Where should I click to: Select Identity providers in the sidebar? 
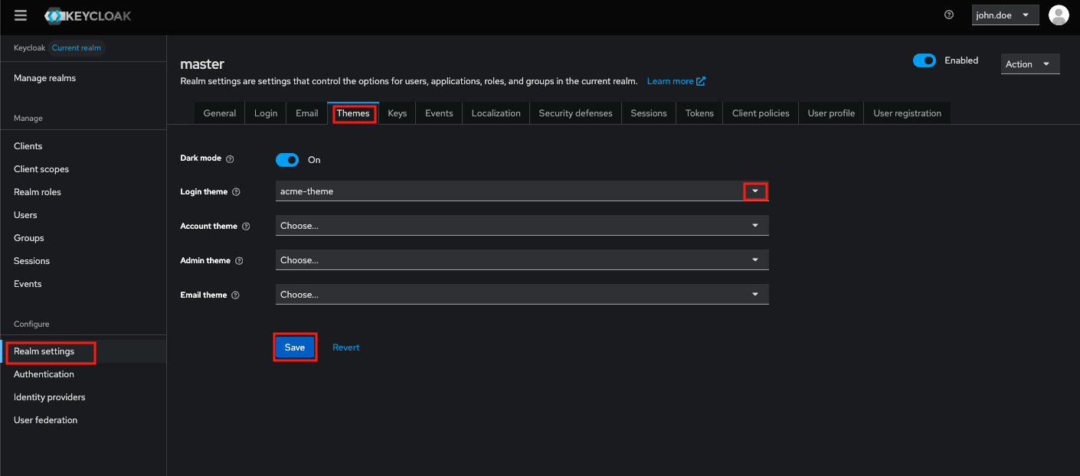tap(49, 396)
